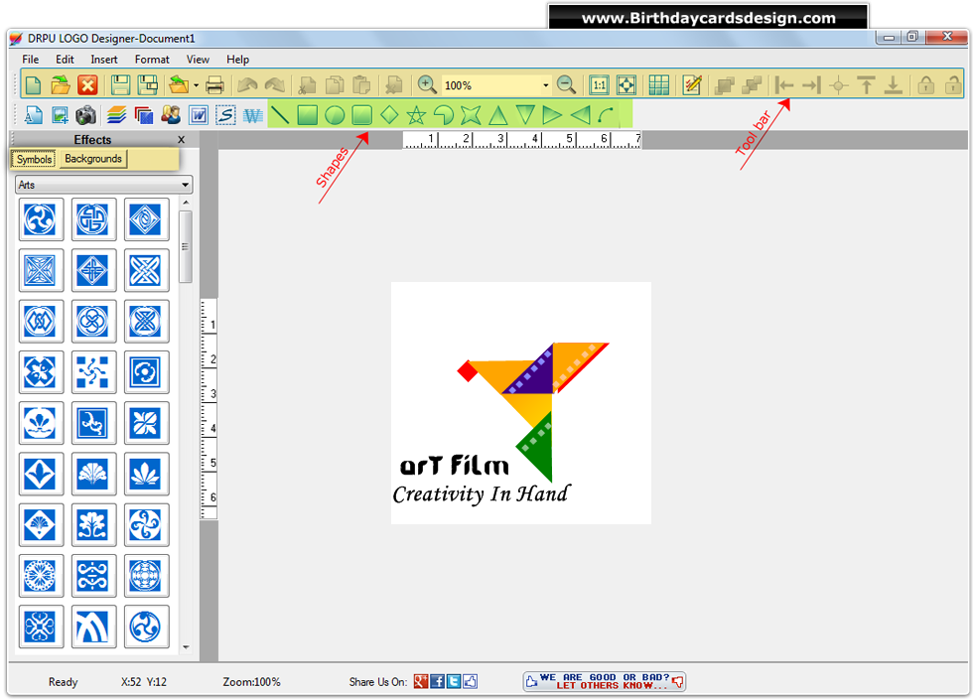Viewport: 973px width, 699px height.
Task: Click the two people users icon
Action: [x=171, y=115]
